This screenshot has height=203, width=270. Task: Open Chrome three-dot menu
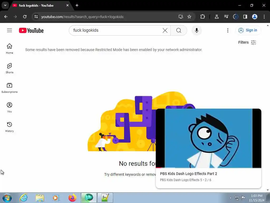(x=264, y=17)
